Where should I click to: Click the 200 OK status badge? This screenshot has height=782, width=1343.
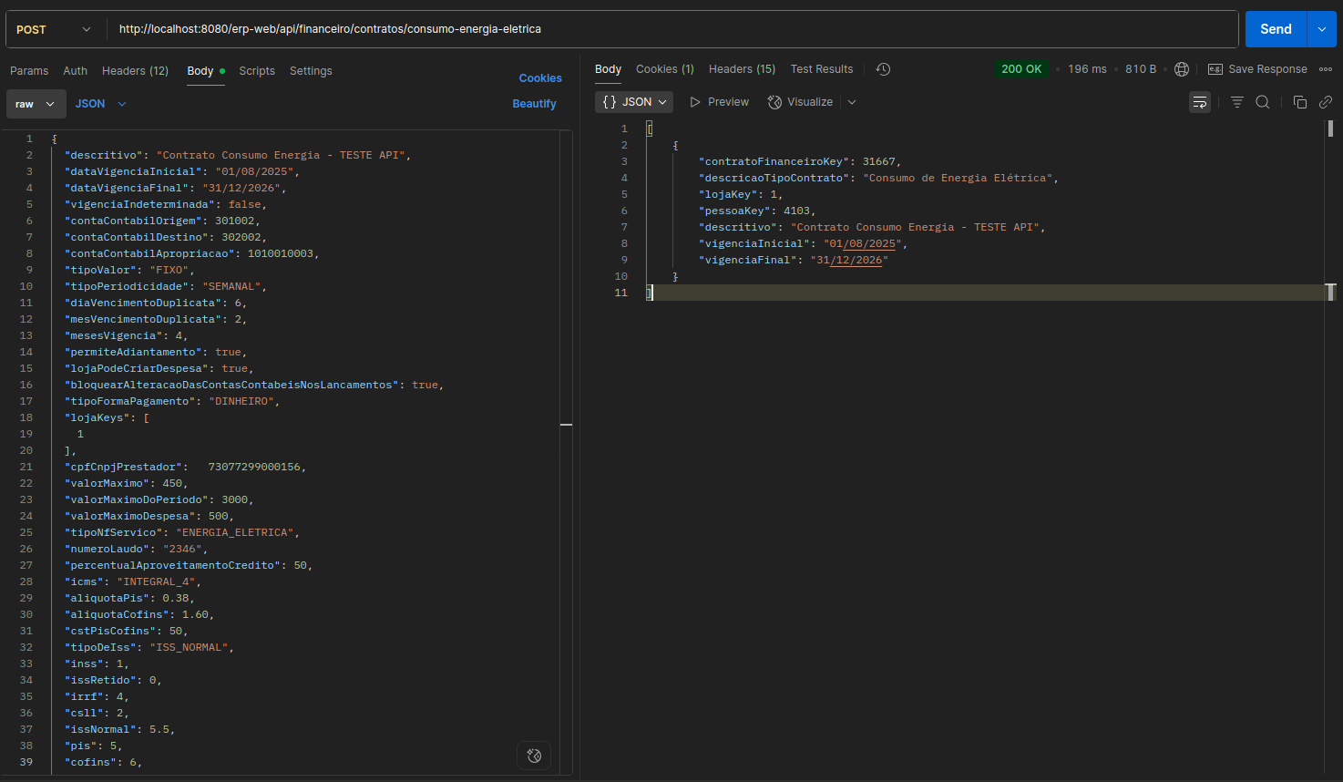(1021, 69)
